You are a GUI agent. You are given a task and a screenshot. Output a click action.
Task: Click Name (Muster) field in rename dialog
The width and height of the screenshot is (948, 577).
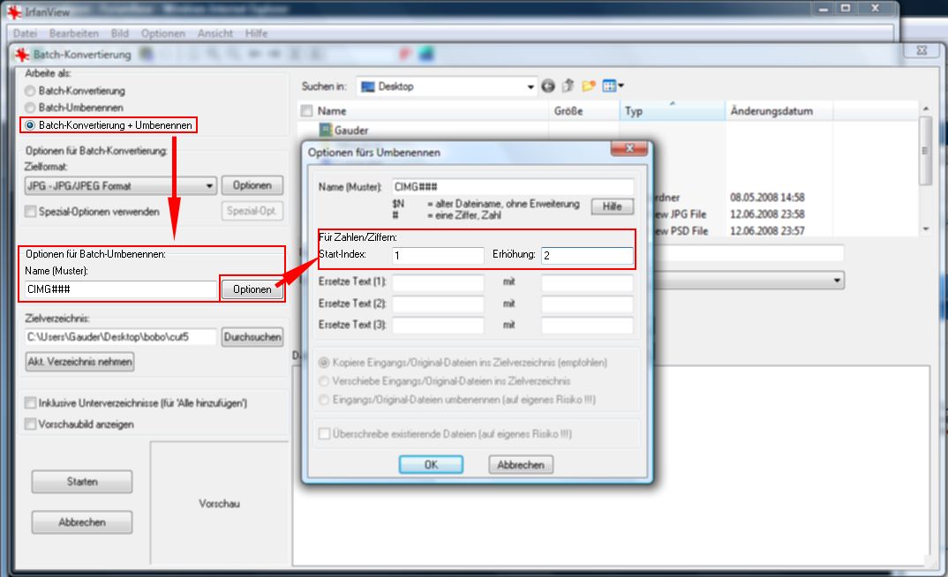[513, 187]
